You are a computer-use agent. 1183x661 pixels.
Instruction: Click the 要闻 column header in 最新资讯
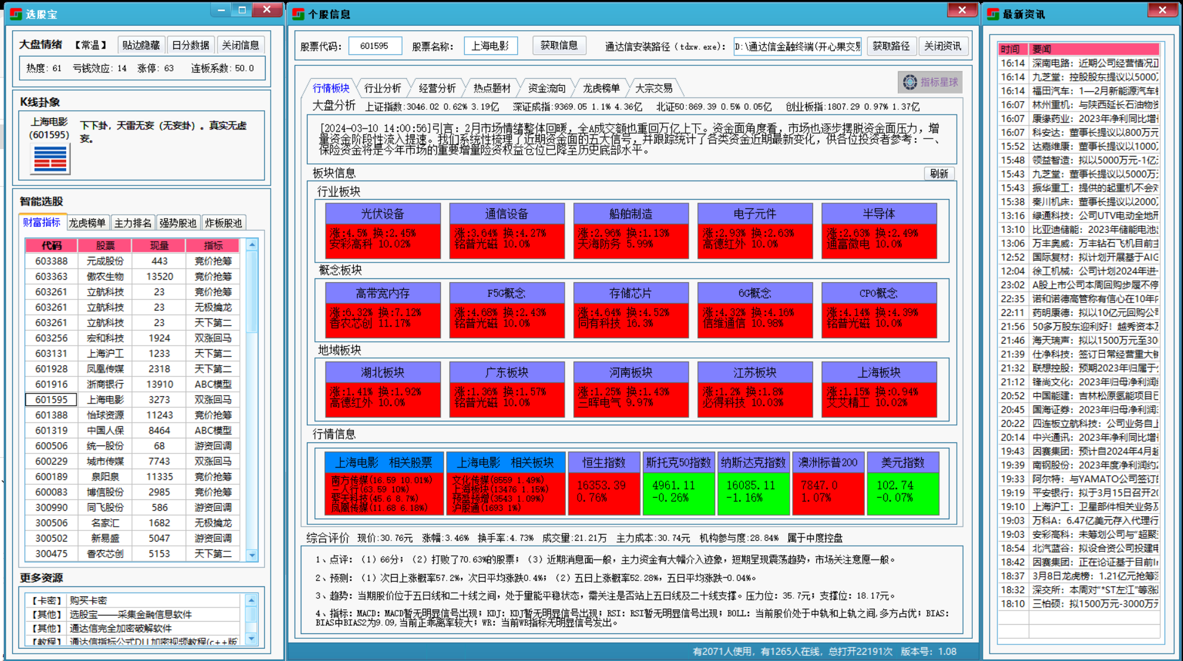pos(1095,49)
